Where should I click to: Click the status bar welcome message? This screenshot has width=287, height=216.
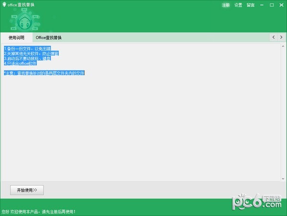click(38, 212)
